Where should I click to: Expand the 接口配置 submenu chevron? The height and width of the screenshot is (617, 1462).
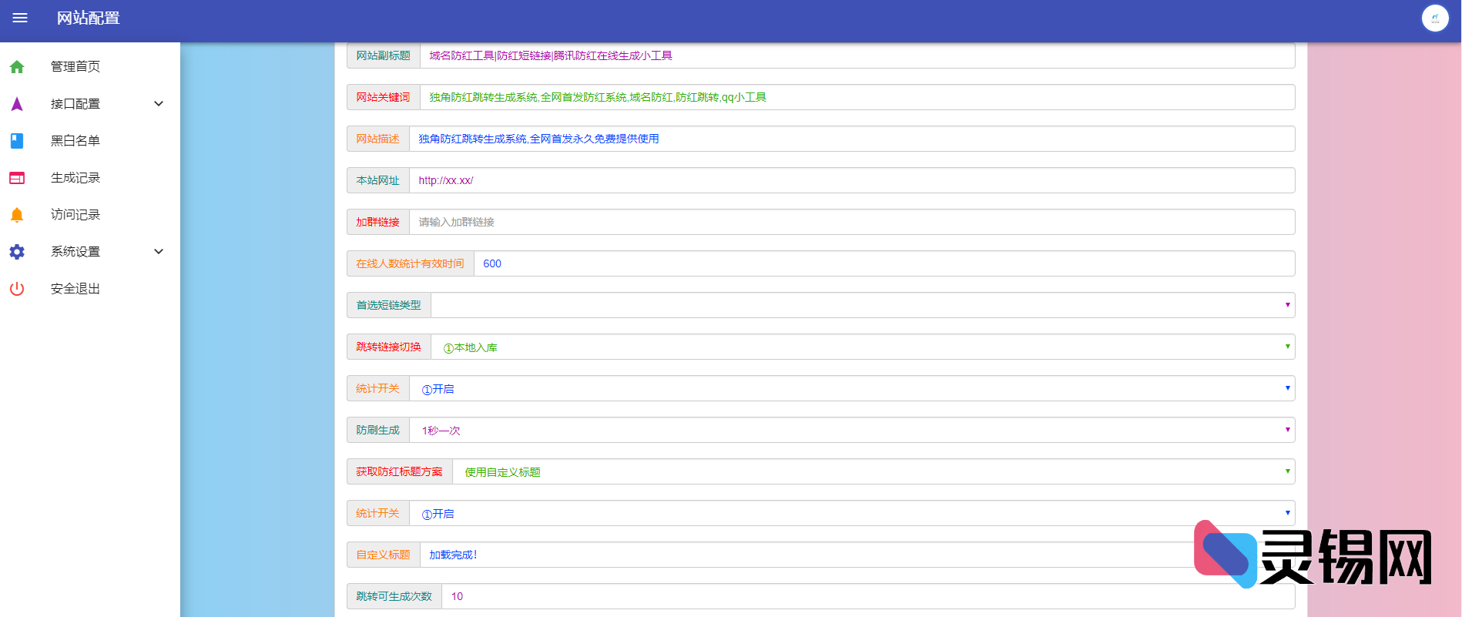(x=159, y=104)
